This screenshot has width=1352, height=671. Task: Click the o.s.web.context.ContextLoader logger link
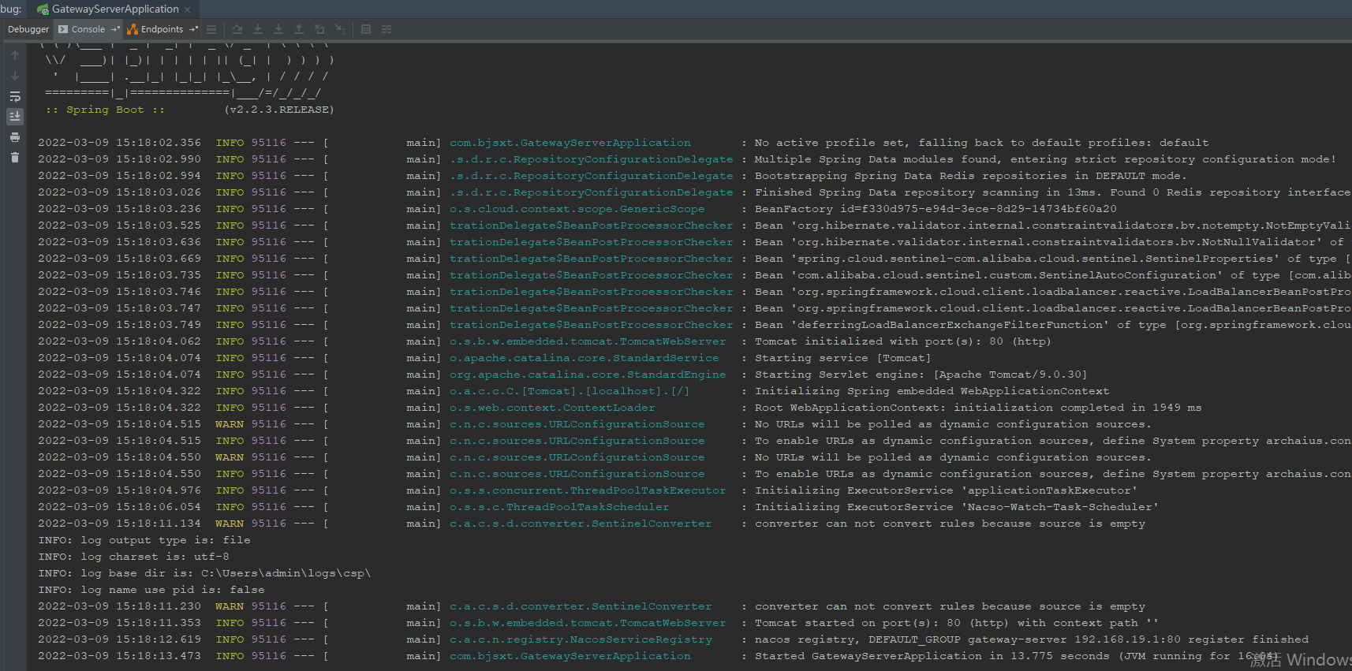tap(552, 408)
